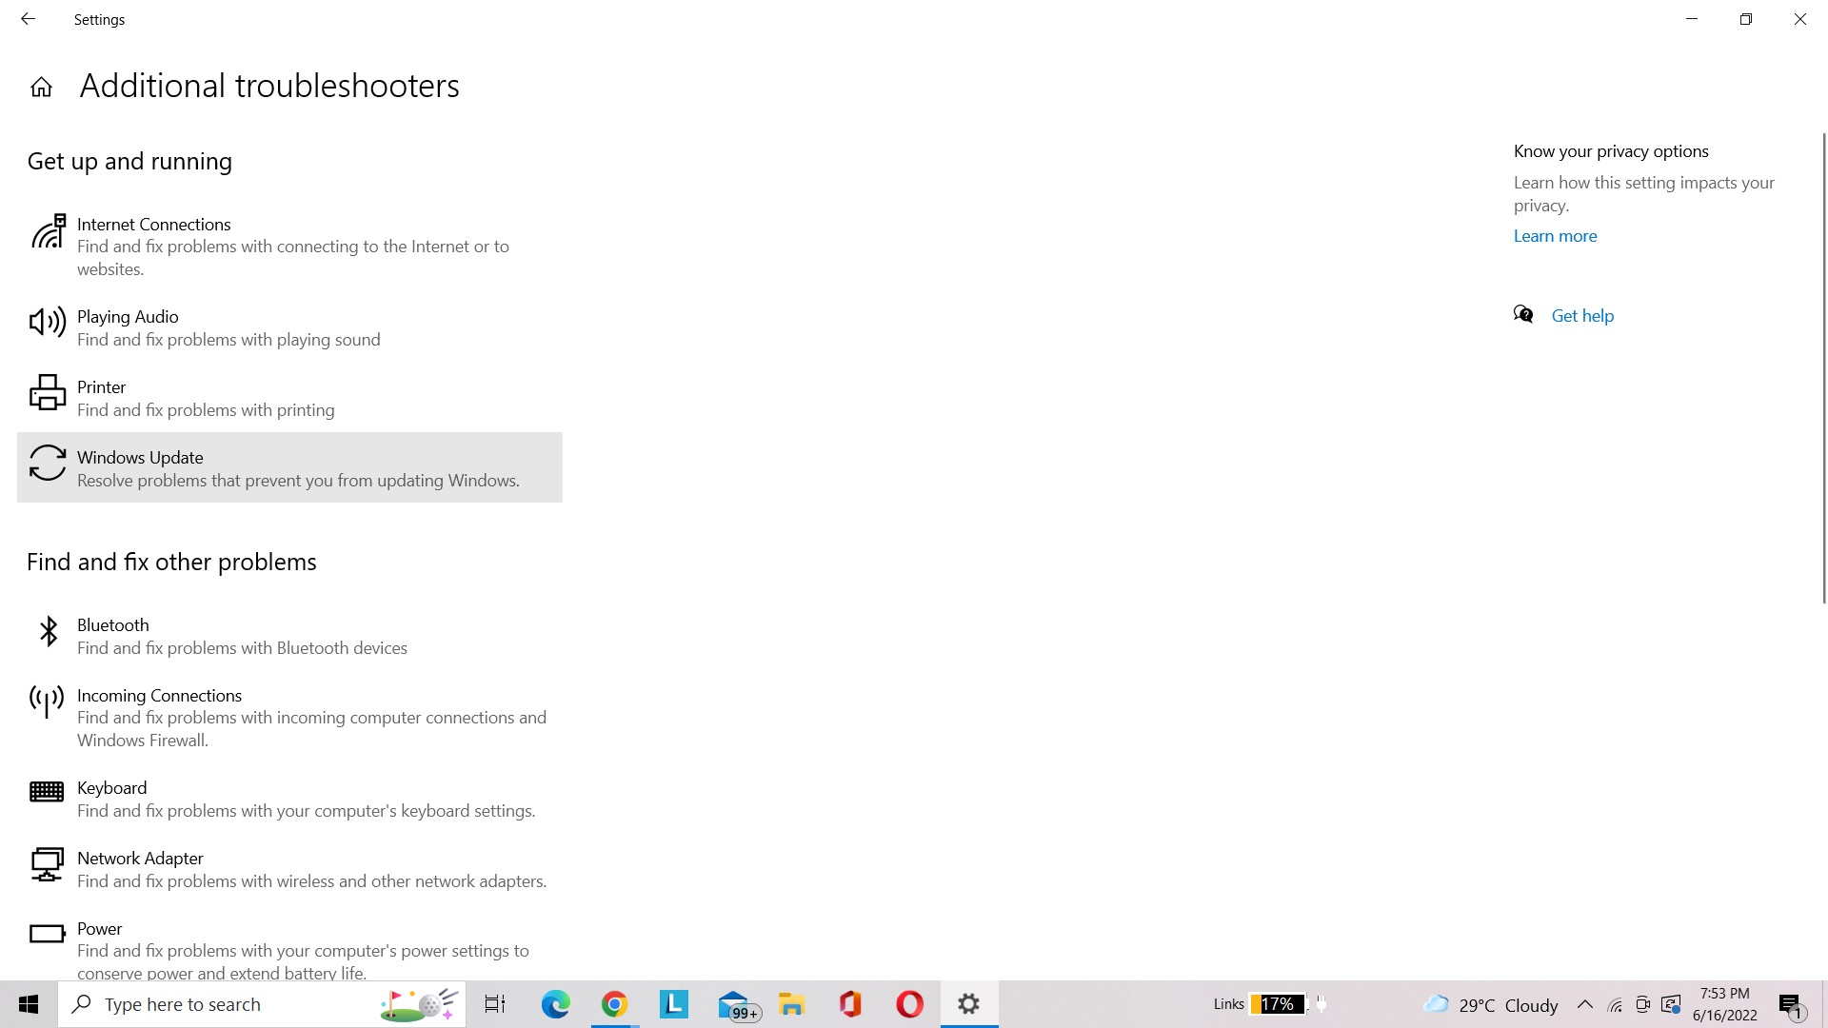The image size is (1828, 1028).
Task: Open the Incoming Connections troubleshooter
Action: pyautogui.click(x=159, y=696)
